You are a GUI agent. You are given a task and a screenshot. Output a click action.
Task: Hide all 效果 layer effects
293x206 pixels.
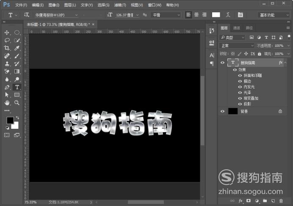pyautogui.click(x=235, y=70)
